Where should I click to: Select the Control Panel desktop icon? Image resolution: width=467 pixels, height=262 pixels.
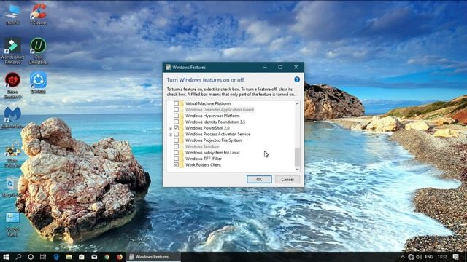click(12, 224)
